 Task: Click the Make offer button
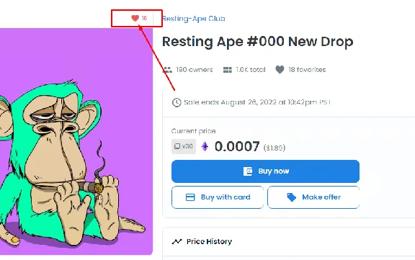pyautogui.click(x=313, y=197)
